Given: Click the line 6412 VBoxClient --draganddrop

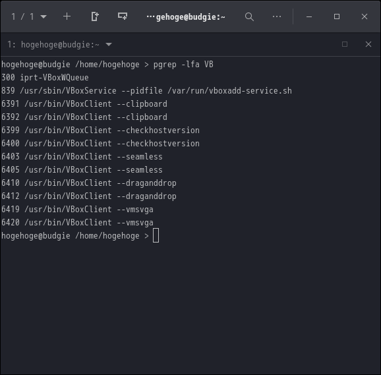Looking at the screenshot, I should pos(89,196).
